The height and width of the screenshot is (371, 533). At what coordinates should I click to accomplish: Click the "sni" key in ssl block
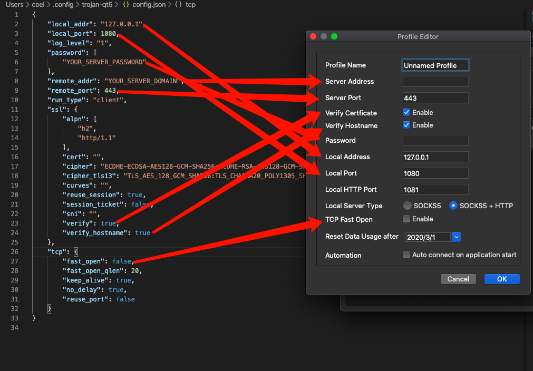click(72, 214)
